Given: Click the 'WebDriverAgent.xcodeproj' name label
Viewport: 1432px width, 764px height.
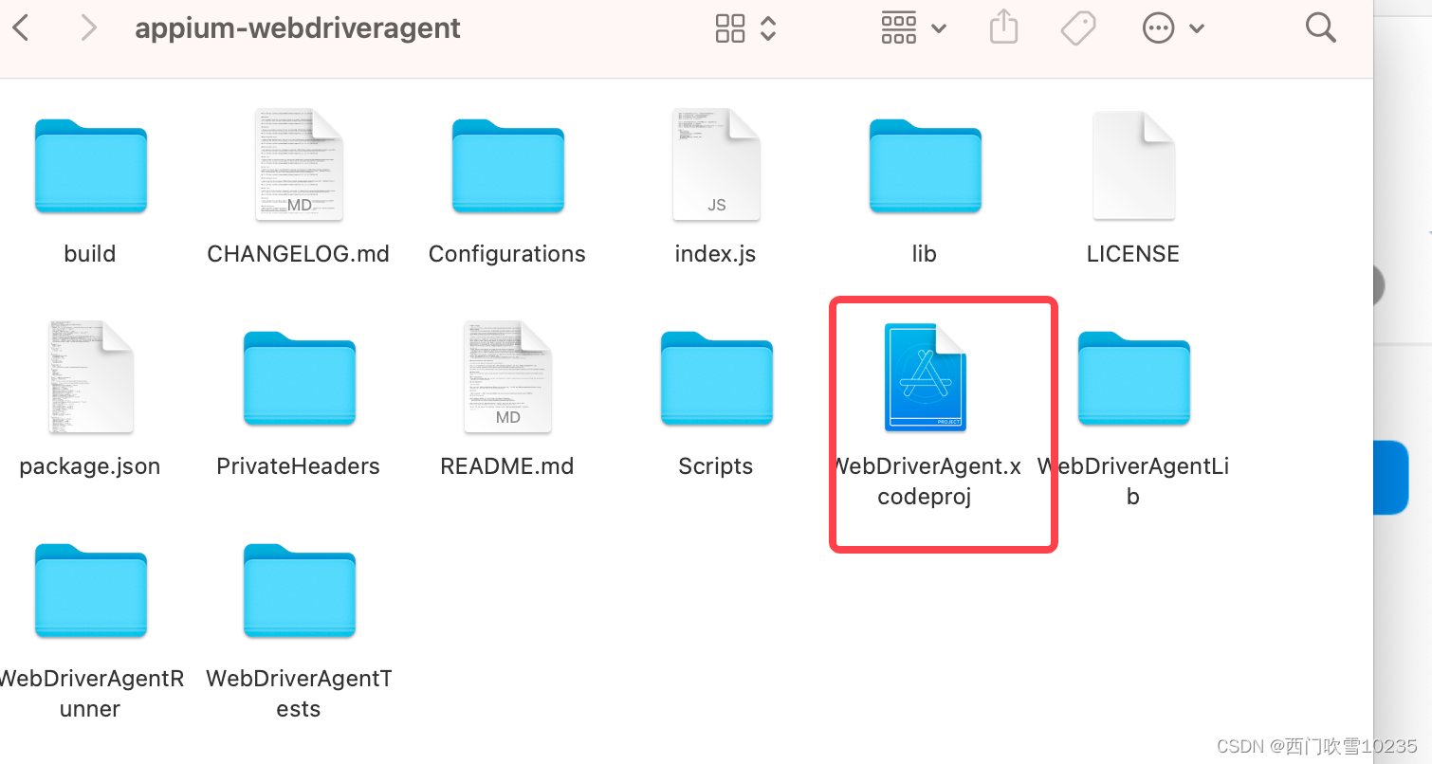Looking at the screenshot, I should (926, 482).
